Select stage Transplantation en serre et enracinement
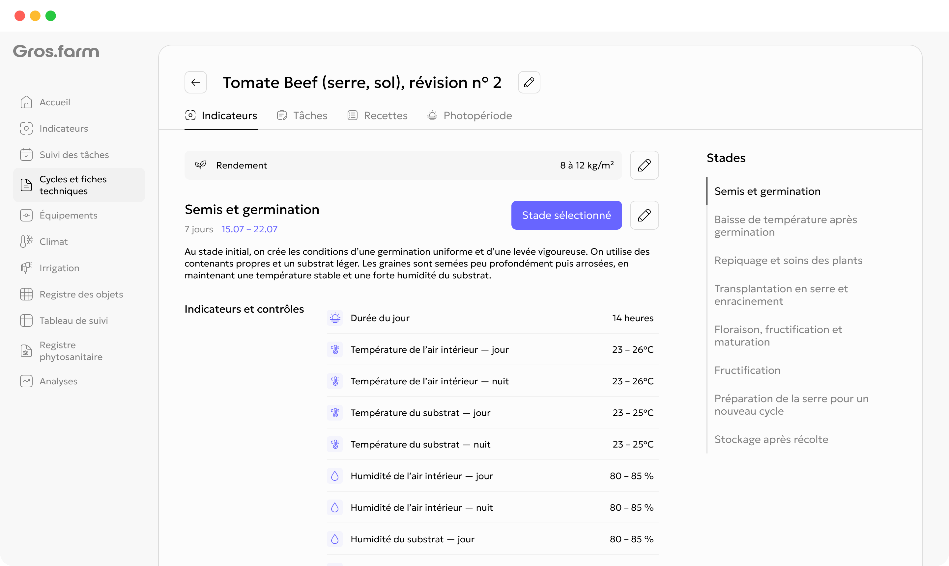The image size is (949, 566). coord(781,295)
